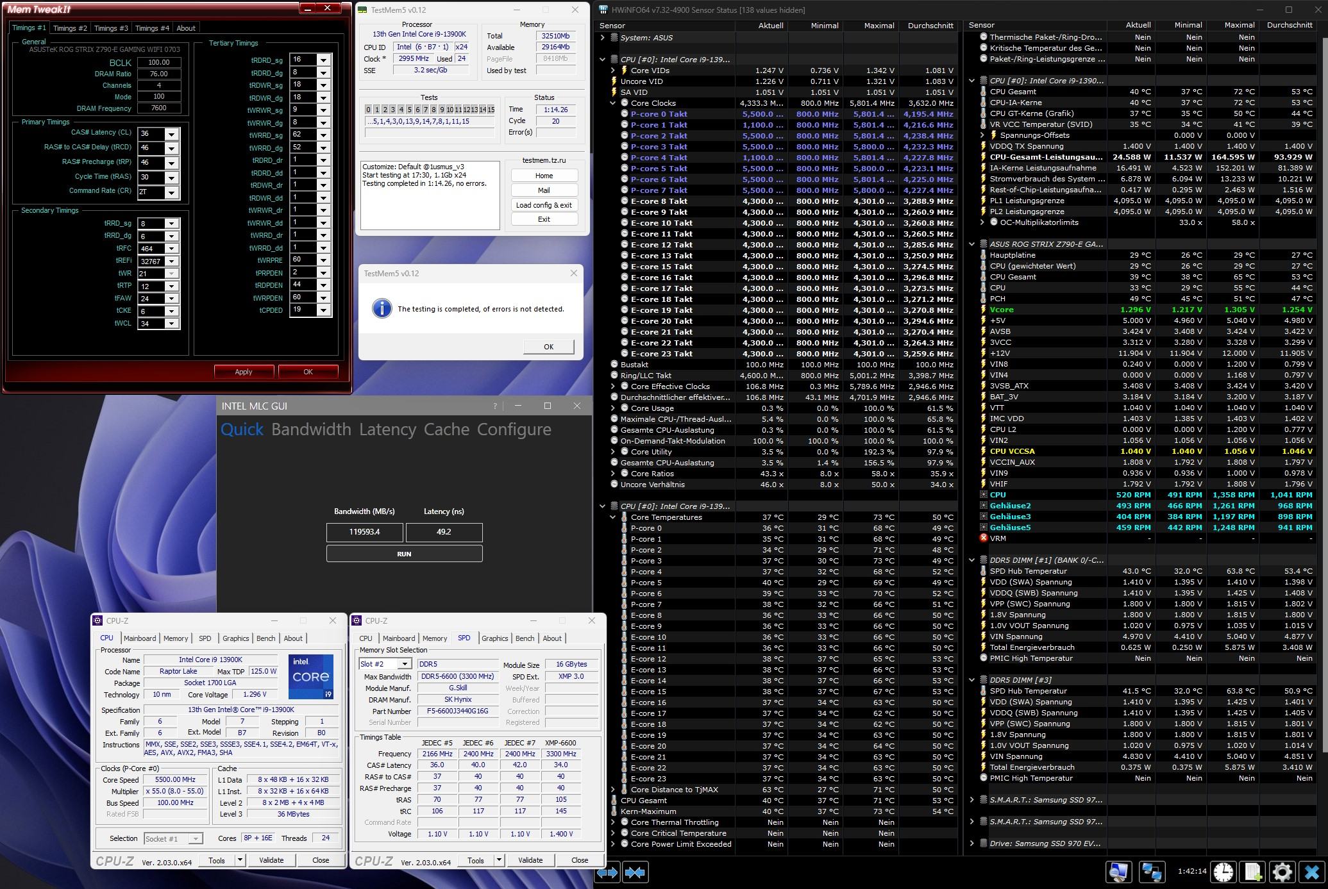Viewport: 1328px width, 889px height.
Task: Click HWiNFO shrink columns arrows icon
Action: click(x=635, y=872)
